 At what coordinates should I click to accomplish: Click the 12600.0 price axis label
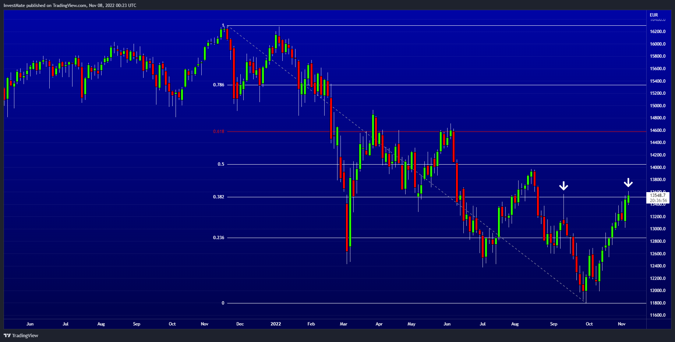click(658, 254)
